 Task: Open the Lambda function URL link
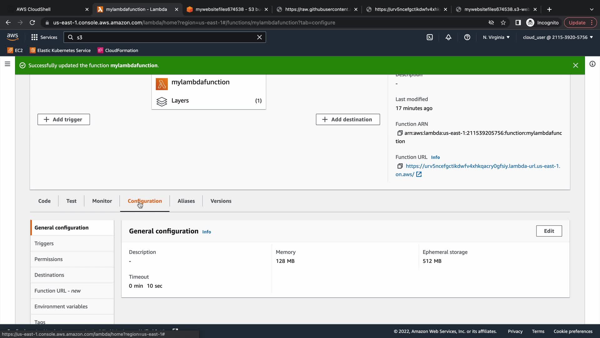click(483, 166)
